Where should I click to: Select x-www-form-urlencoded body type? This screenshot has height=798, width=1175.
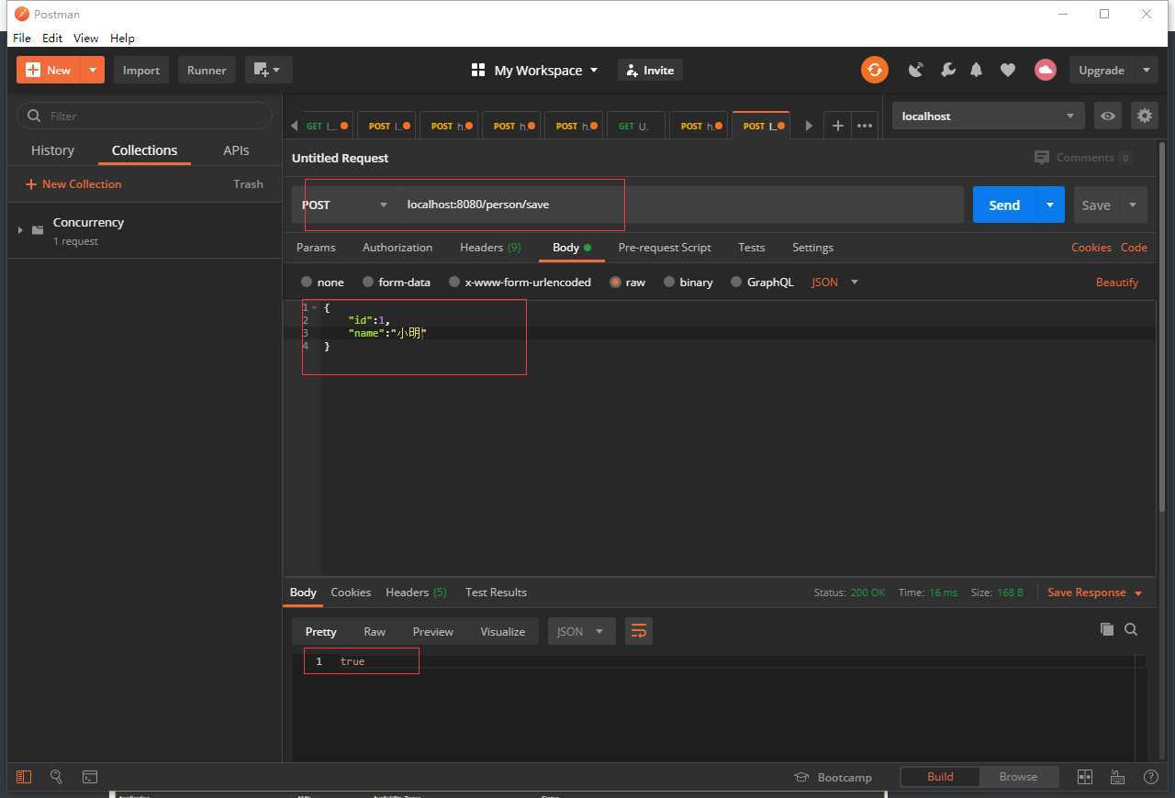(x=454, y=282)
